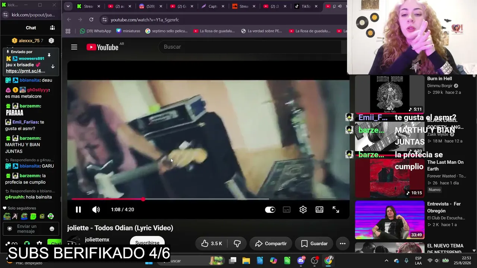Open Discord from the taskbar
Screen dimensions: 477x268
pos(301,261)
